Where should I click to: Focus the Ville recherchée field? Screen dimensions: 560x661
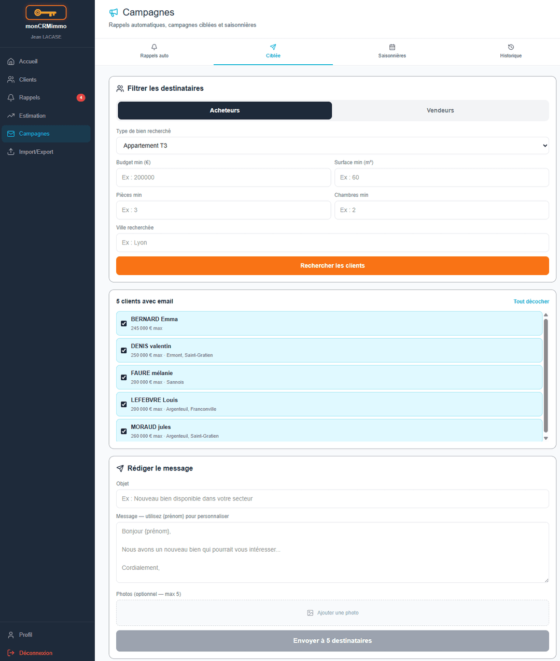point(332,242)
